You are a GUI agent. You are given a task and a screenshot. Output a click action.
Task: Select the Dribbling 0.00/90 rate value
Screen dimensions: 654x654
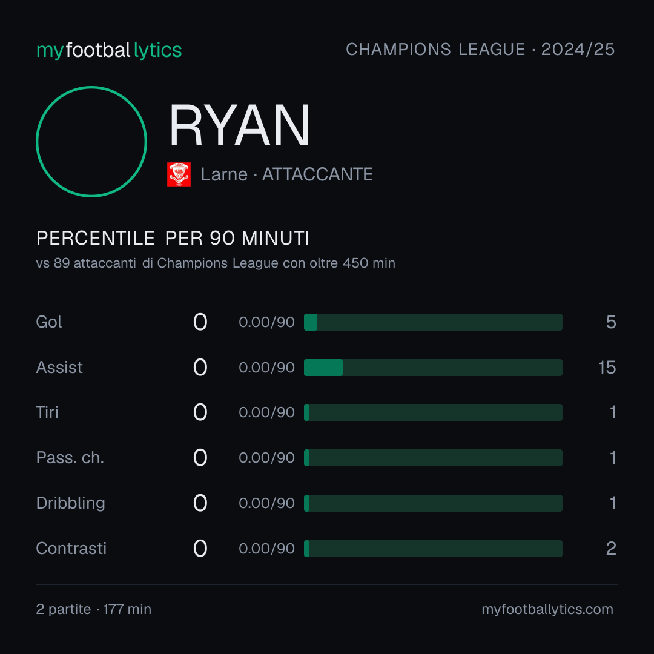pyautogui.click(x=266, y=503)
